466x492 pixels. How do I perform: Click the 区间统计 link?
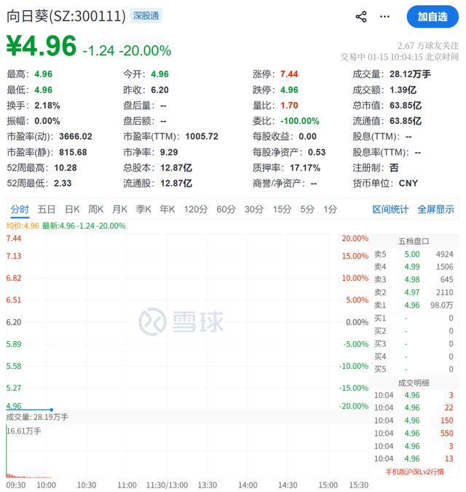coord(390,209)
